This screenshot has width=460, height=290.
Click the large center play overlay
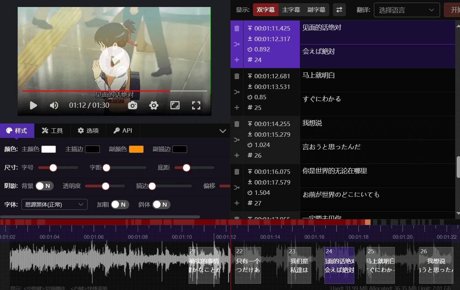click(114, 61)
